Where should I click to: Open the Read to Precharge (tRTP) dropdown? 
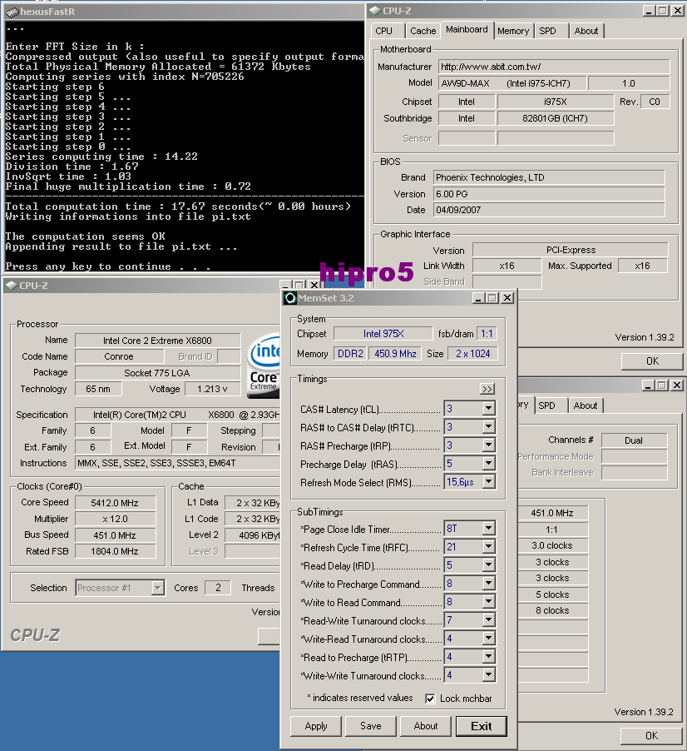click(x=488, y=657)
